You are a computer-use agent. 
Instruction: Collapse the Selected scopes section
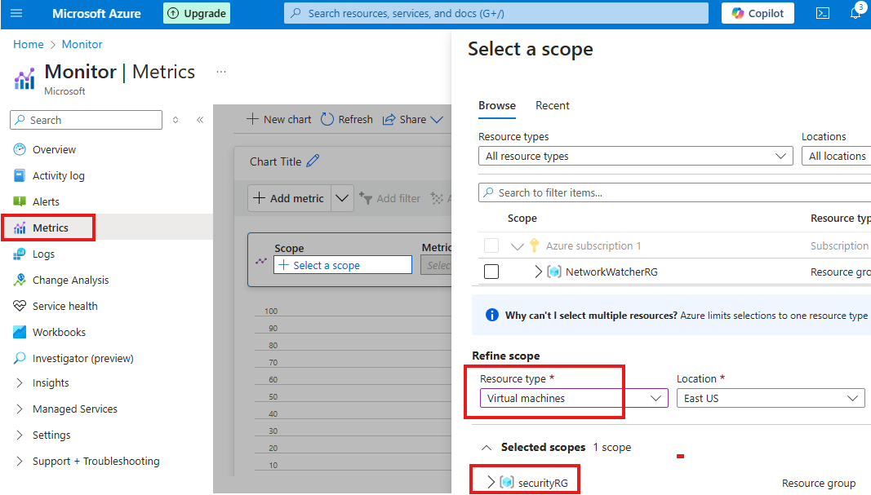[487, 447]
